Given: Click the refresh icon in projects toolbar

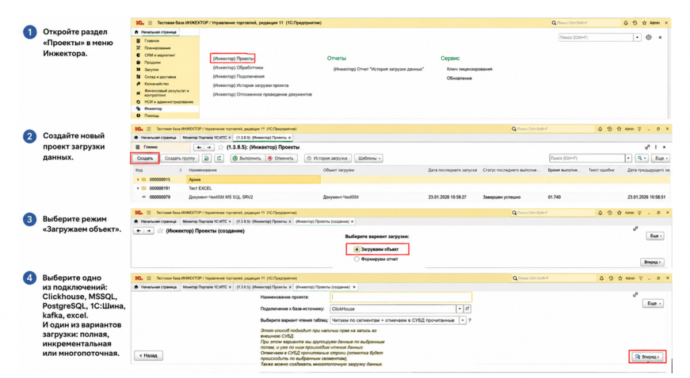Looking at the screenshot, I should click(219, 158).
